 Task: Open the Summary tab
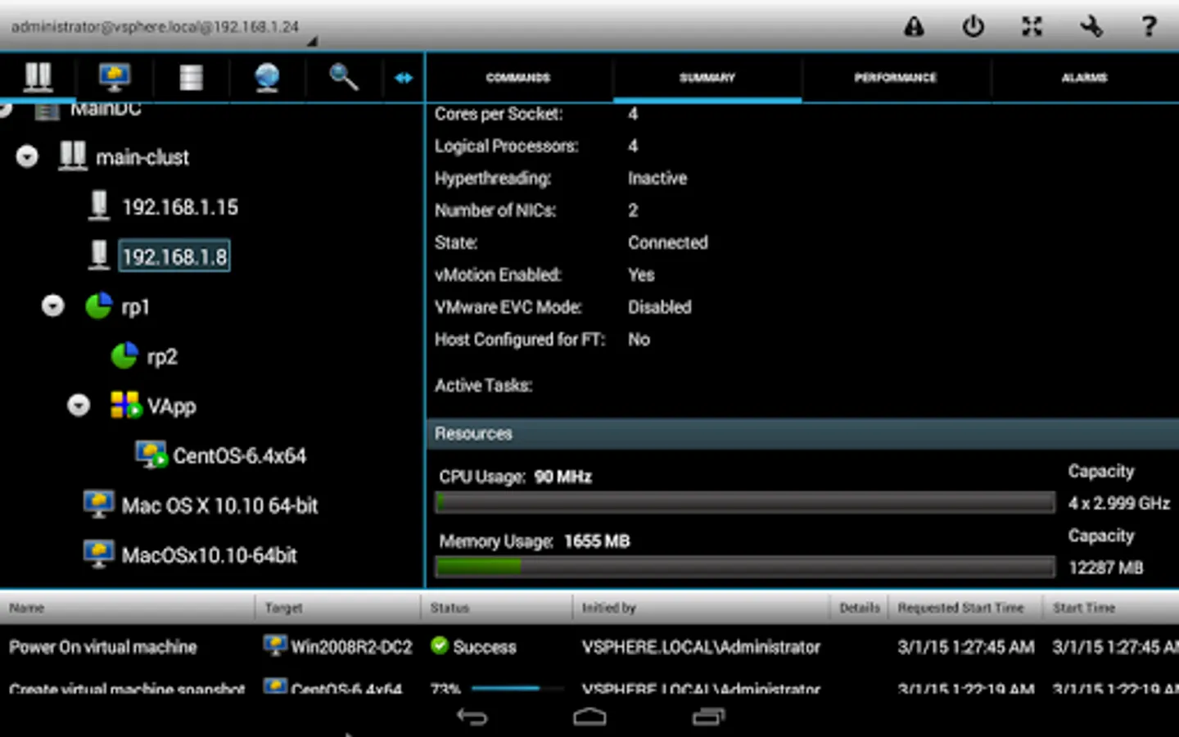click(707, 78)
